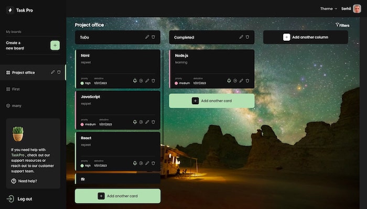Click the green create new board plus button
This screenshot has width=367, height=209.
[x=55, y=46]
